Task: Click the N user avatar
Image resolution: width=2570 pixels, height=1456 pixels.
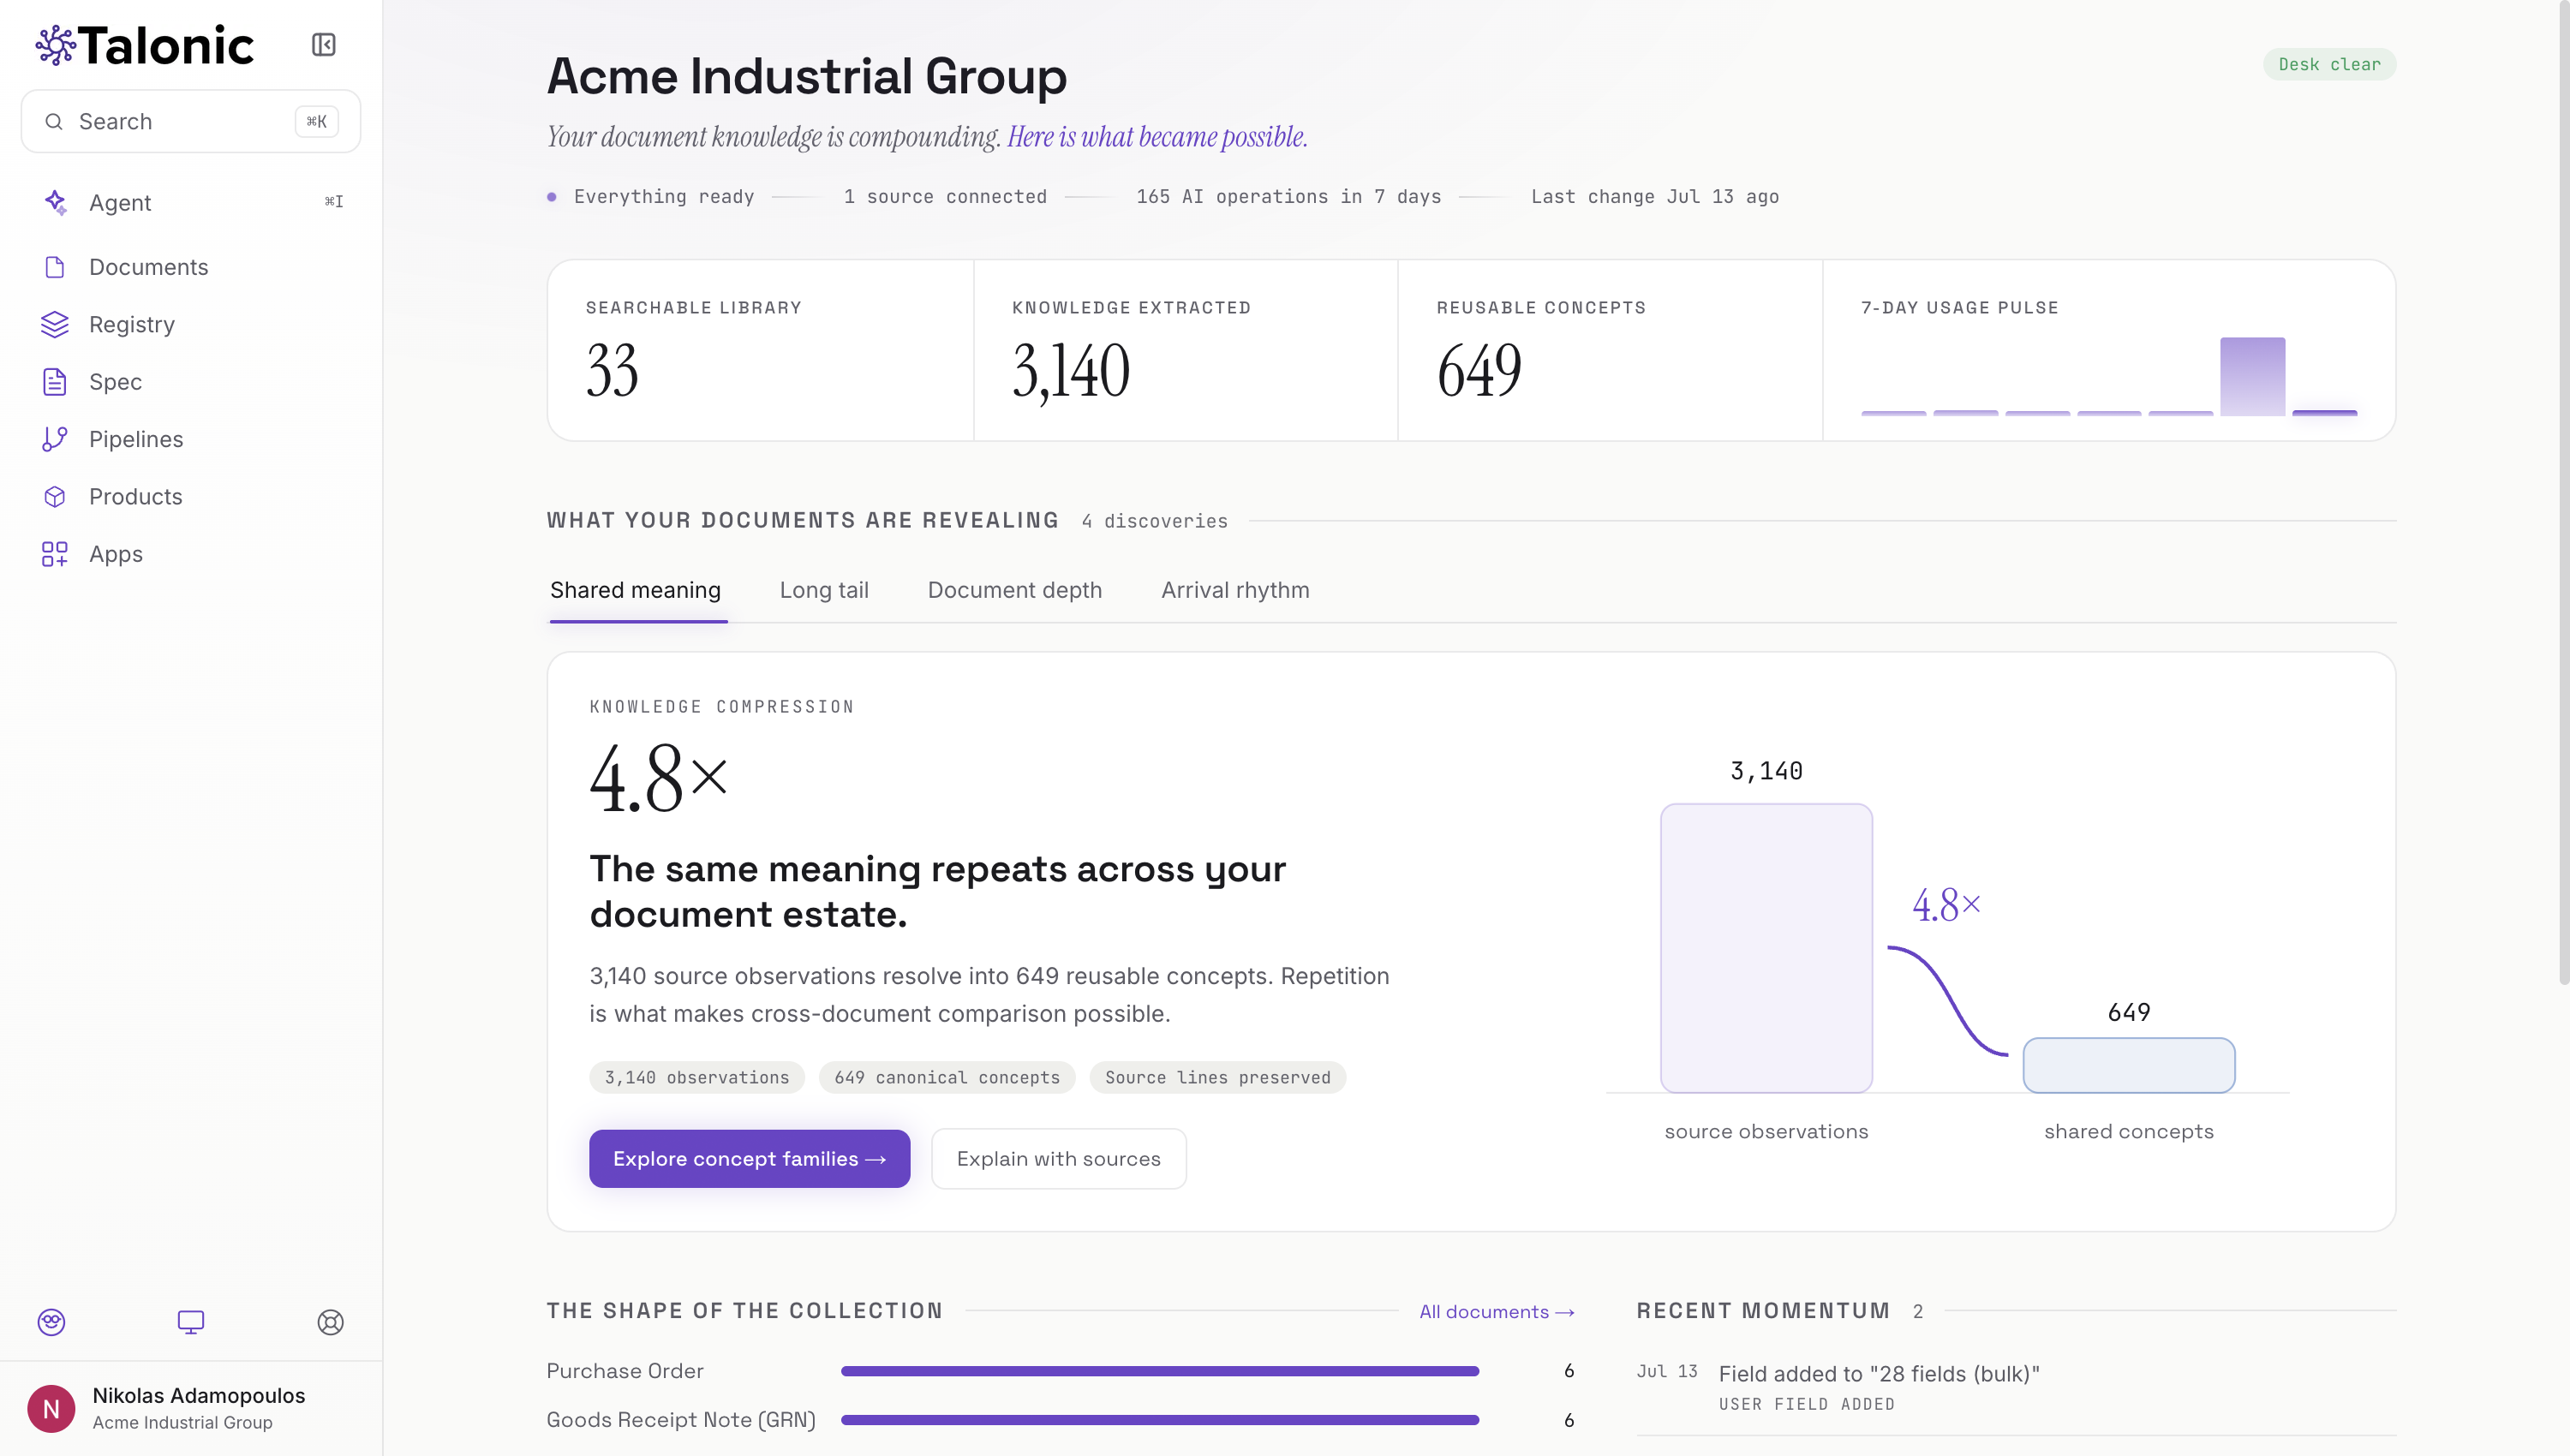Action: pyautogui.click(x=51, y=1409)
